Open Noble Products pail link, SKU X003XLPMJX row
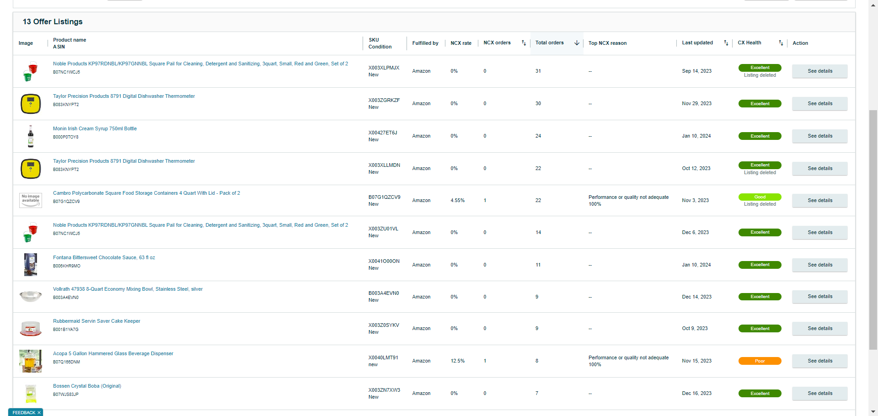Image resolution: width=878 pixels, height=416 pixels. [x=200, y=64]
